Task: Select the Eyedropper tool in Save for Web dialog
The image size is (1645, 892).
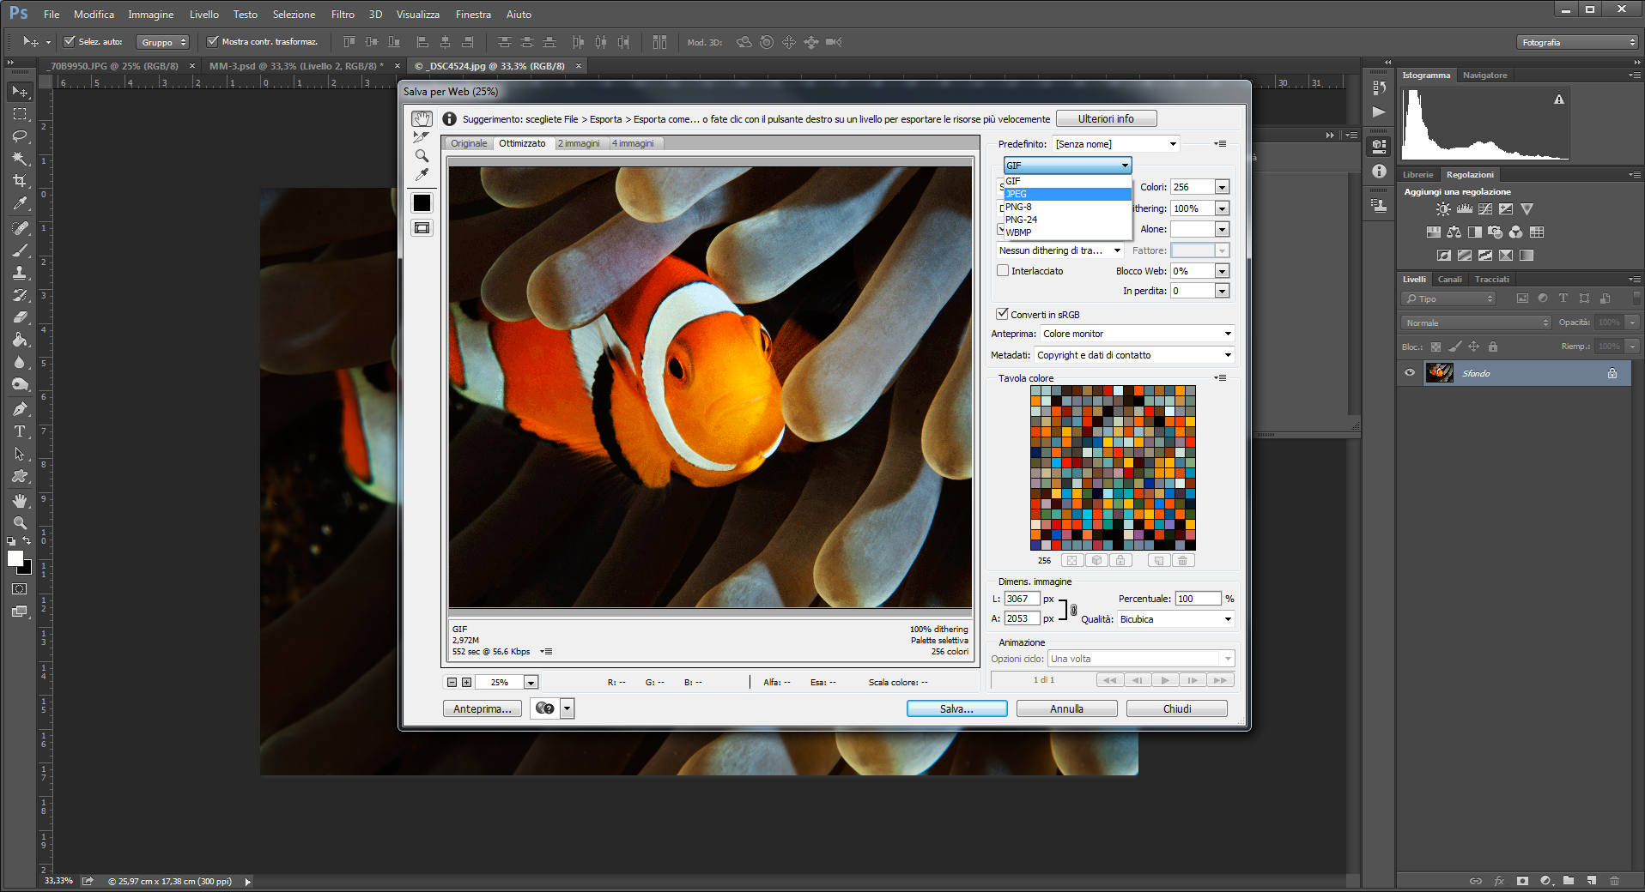Action: [x=422, y=175]
